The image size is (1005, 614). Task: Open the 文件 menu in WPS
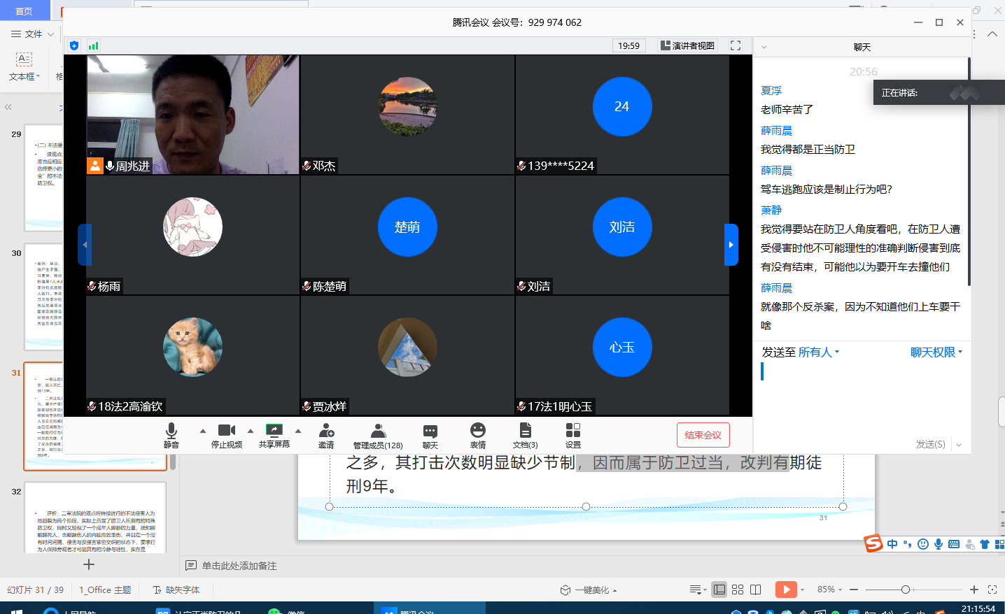click(x=33, y=34)
